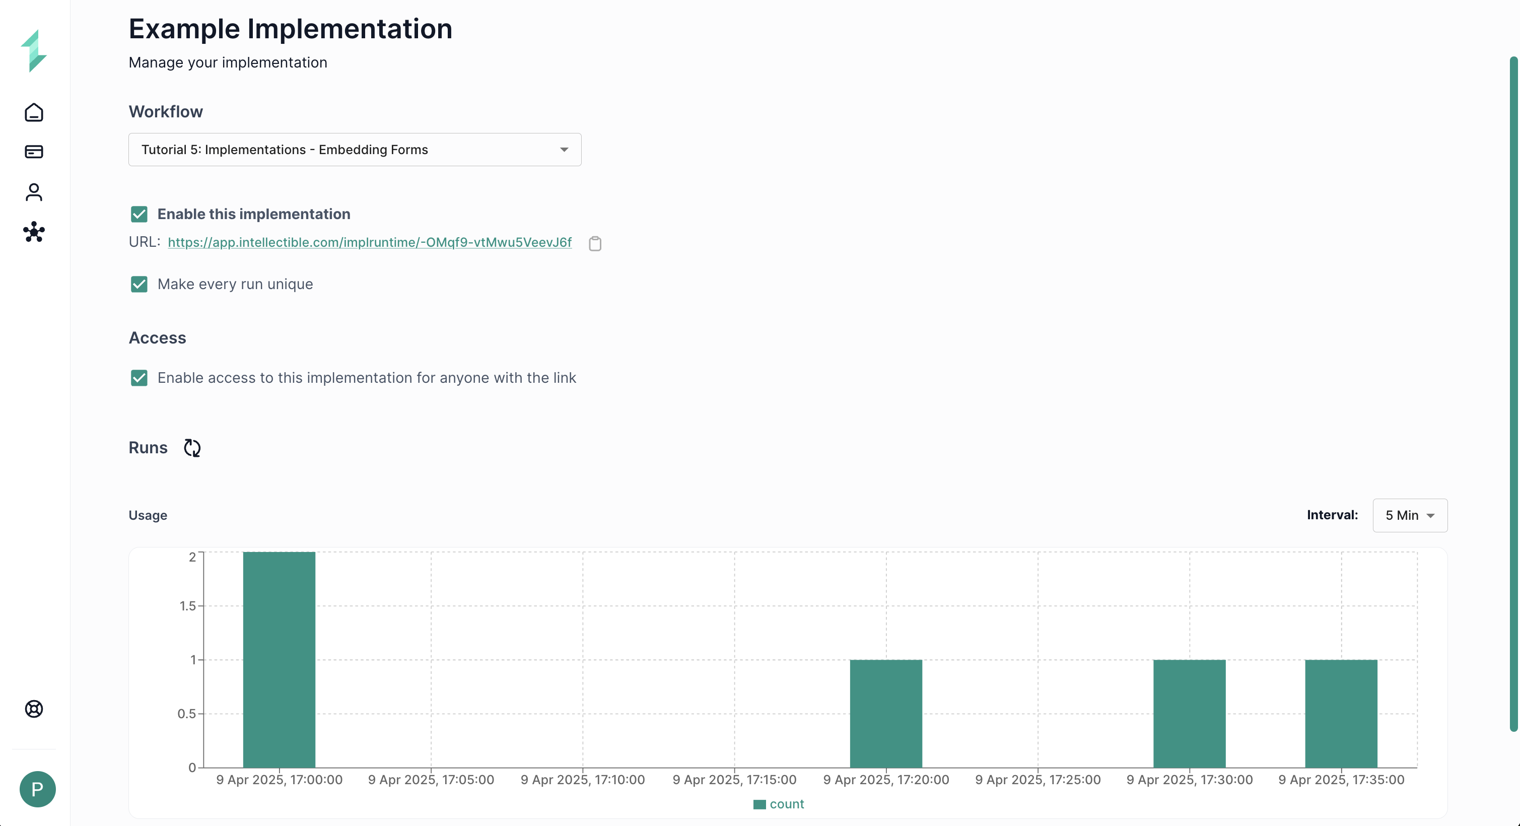The height and width of the screenshot is (826, 1520).
Task: Click the Intellectible logo in sidebar
Action: point(34,51)
